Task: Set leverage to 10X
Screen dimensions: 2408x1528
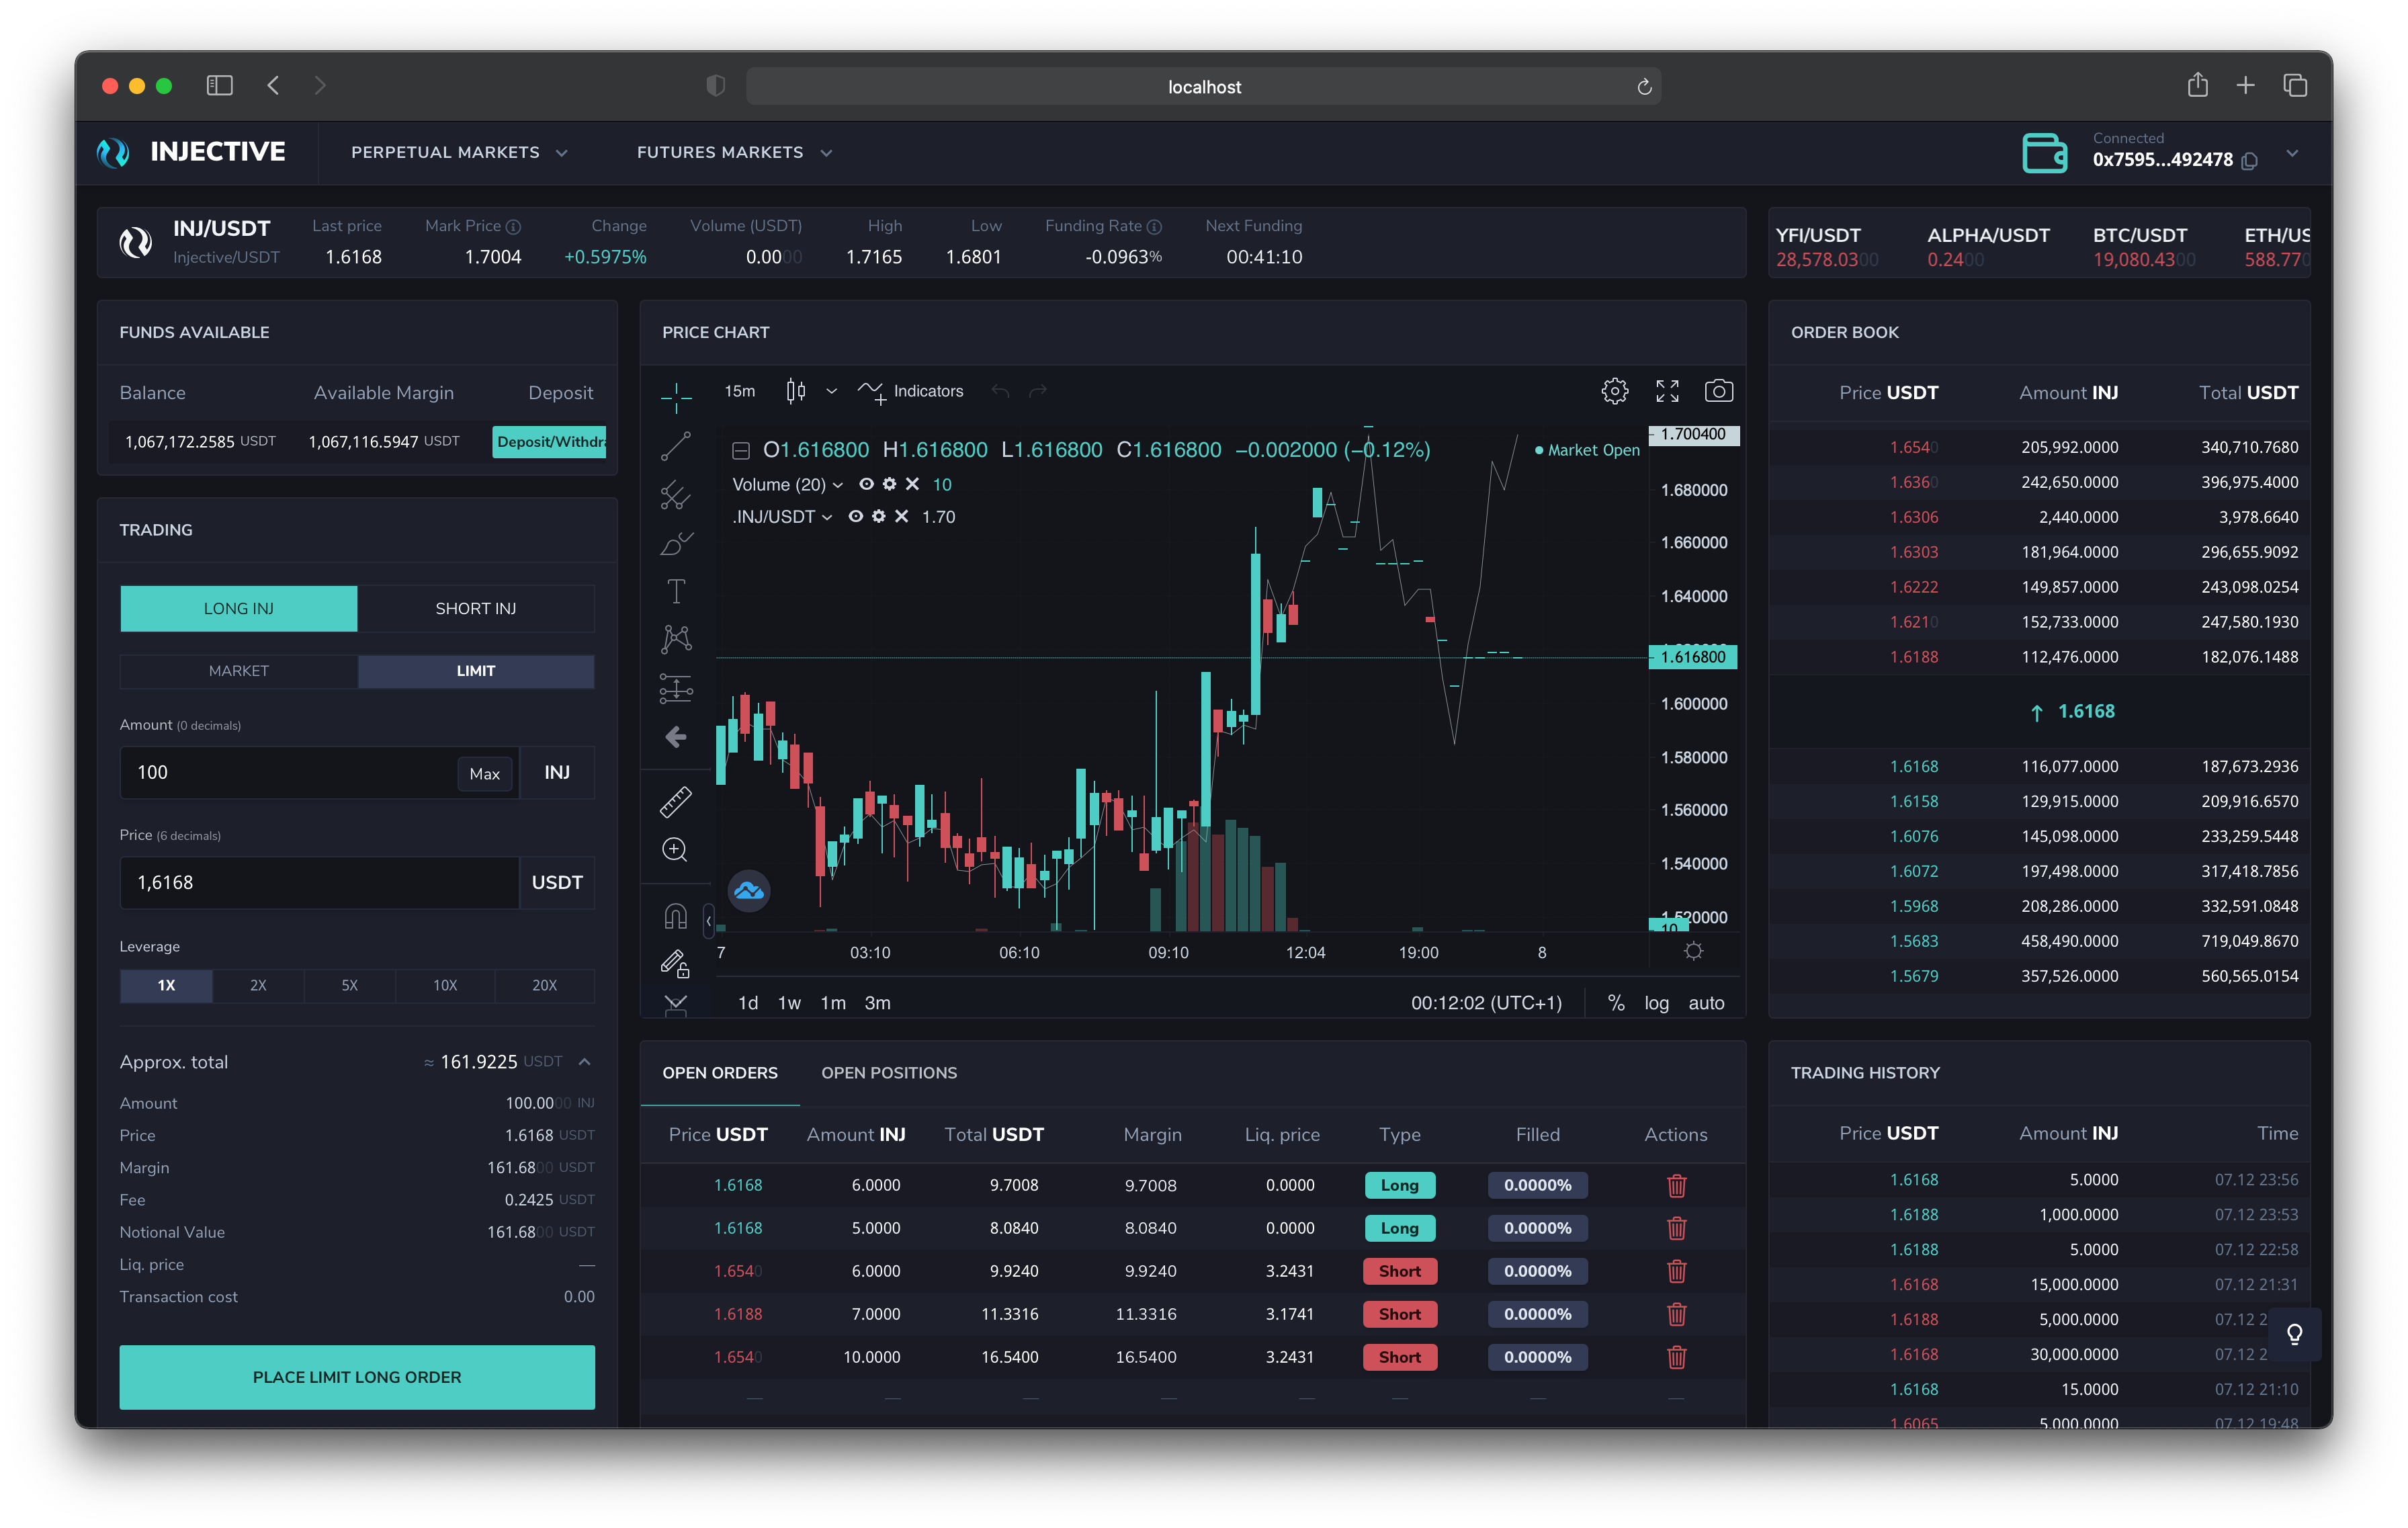Action: tap(445, 985)
